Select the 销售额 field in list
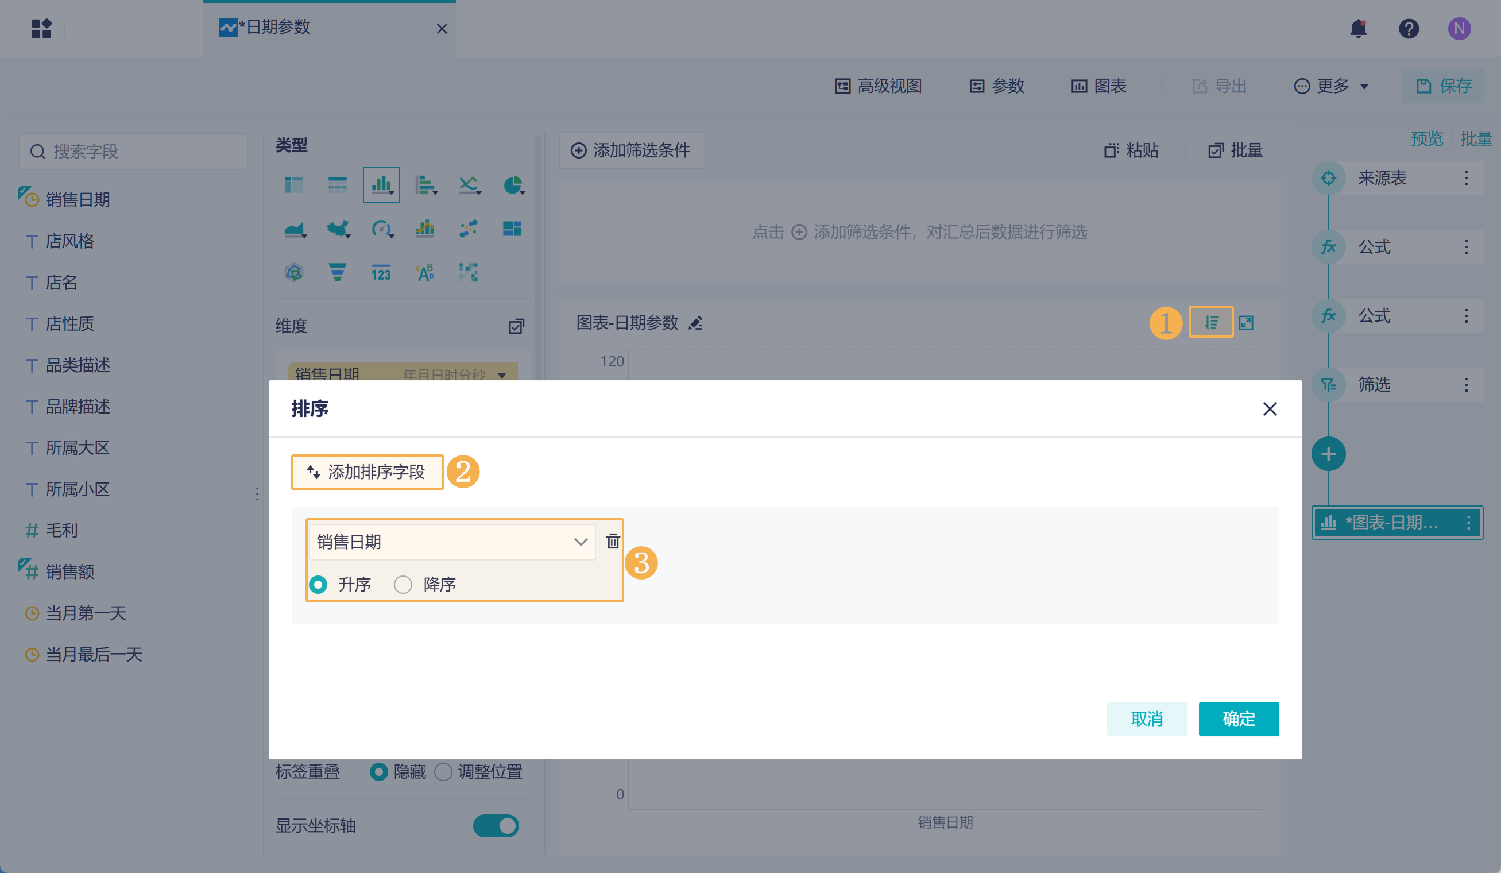 pos(69,571)
